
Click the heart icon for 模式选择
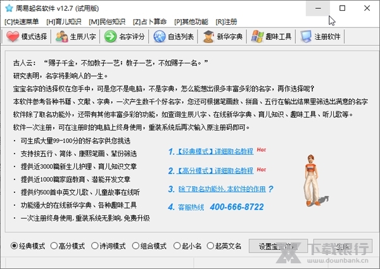click(x=13, y=37)
